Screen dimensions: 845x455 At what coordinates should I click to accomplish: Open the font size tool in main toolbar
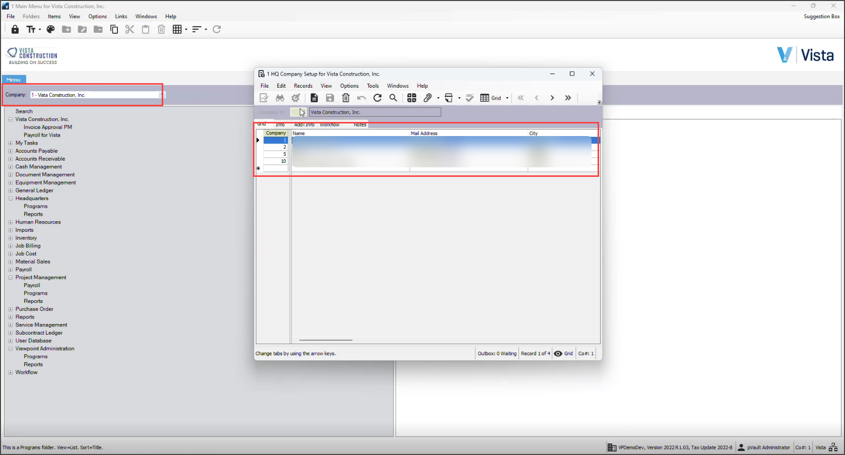tap(31, 29)
